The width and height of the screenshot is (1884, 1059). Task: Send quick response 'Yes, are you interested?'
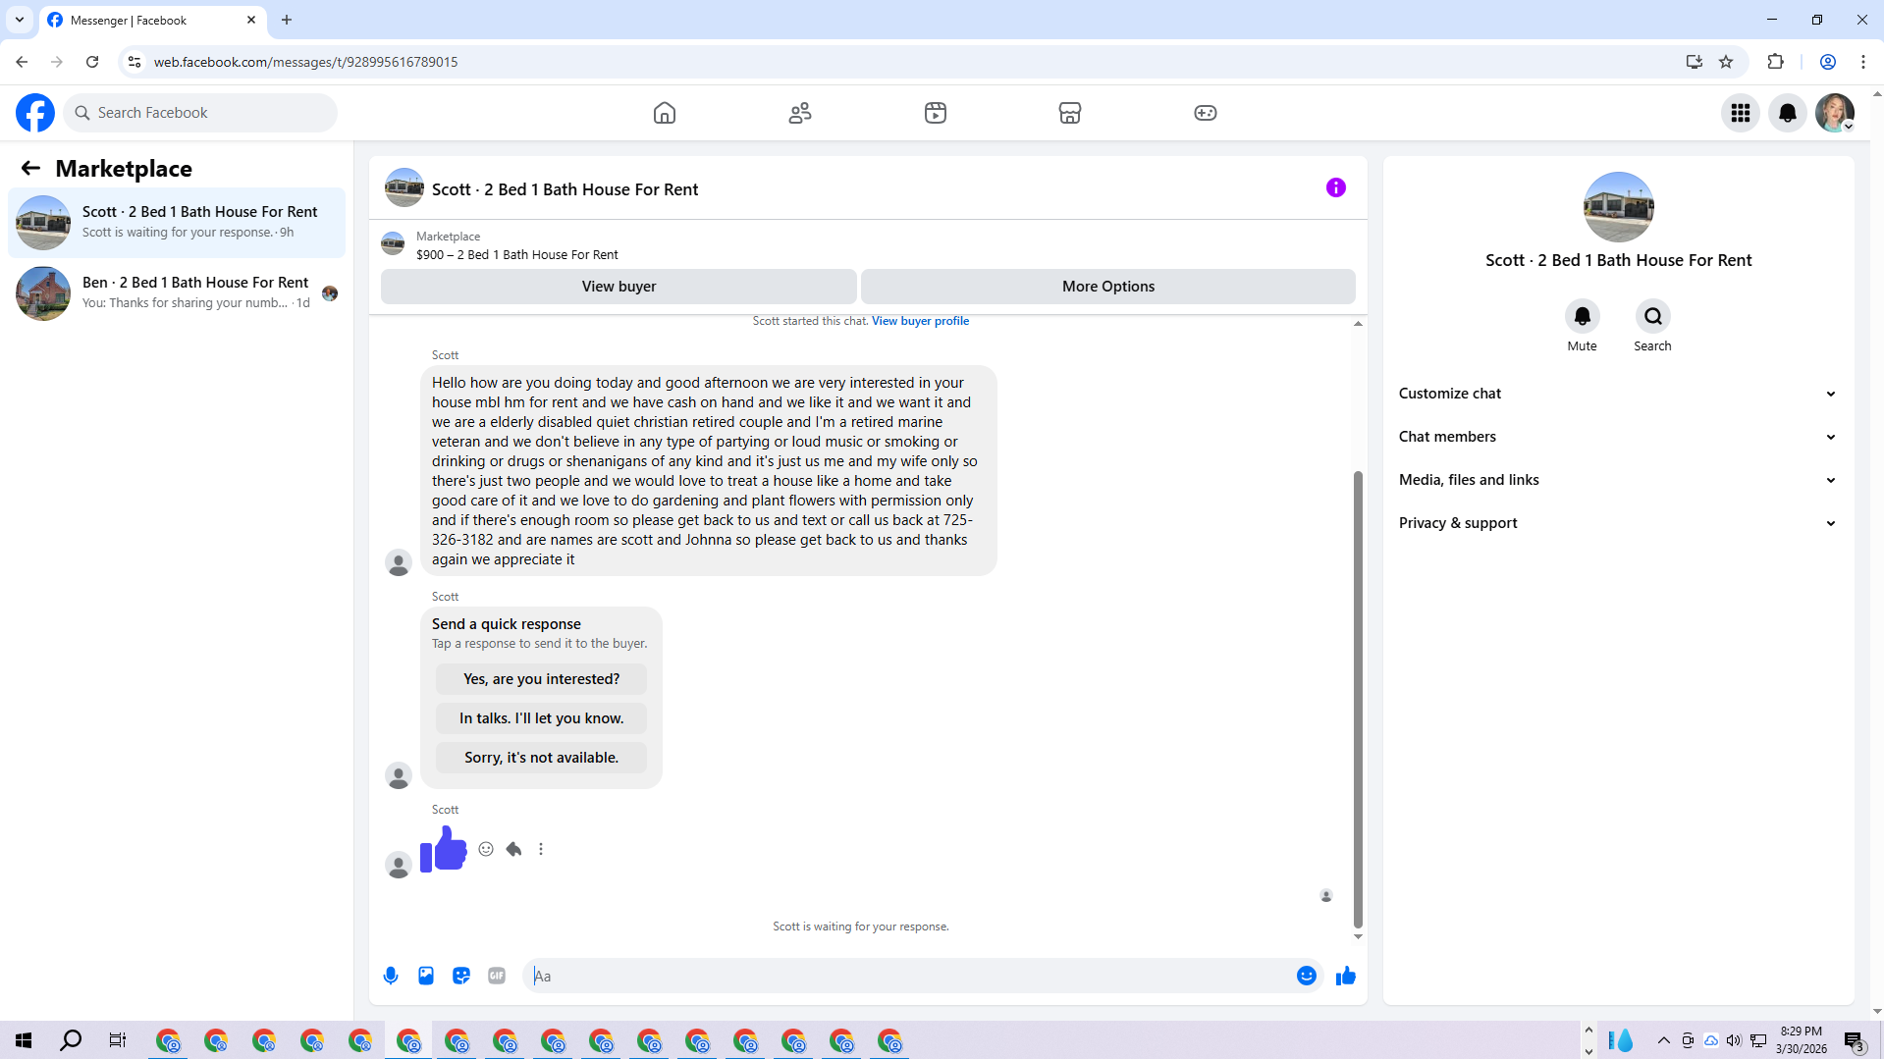click(541, 679)
